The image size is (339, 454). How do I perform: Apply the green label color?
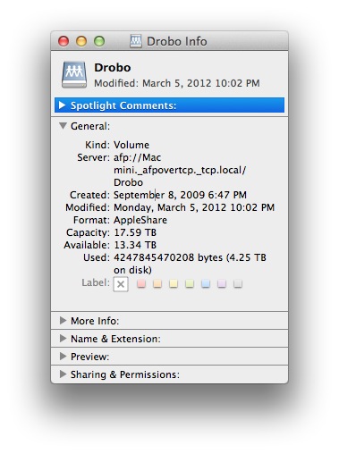[x=190, y=283]
